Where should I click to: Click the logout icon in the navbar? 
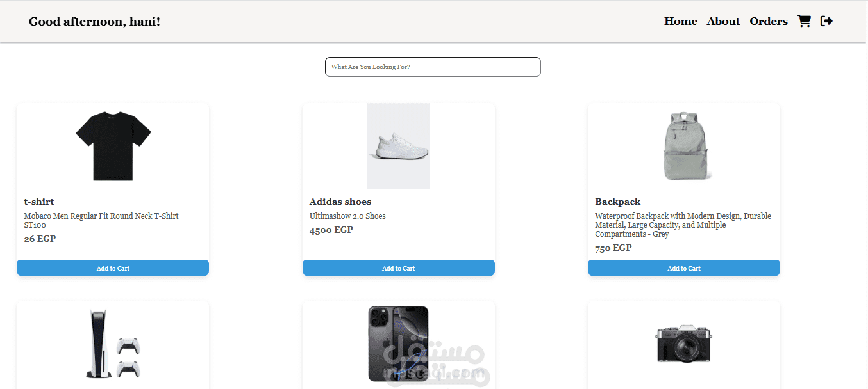point(827,21)
